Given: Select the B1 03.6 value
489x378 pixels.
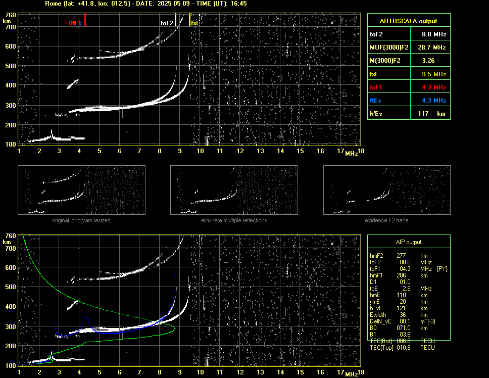Looking at the screenshot, I should click(x=405, y=335).
